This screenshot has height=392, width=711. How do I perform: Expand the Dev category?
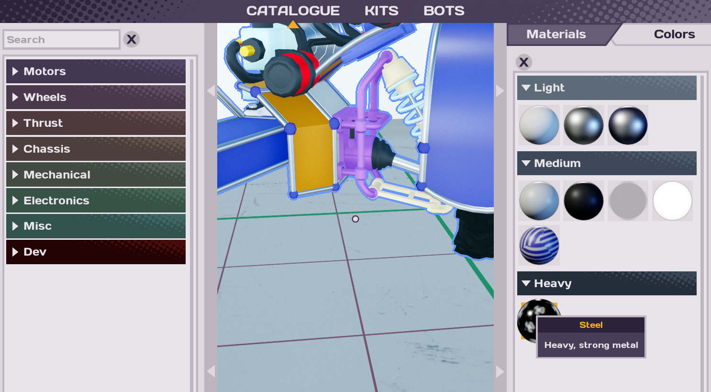coord(96,252)
